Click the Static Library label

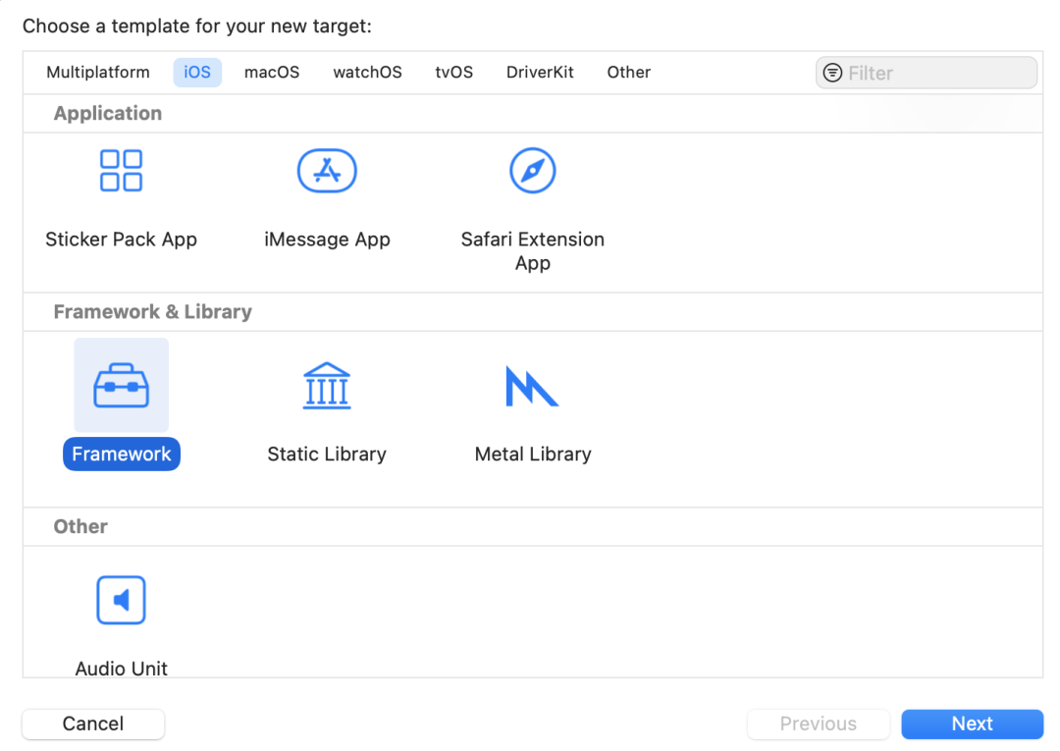327,455
